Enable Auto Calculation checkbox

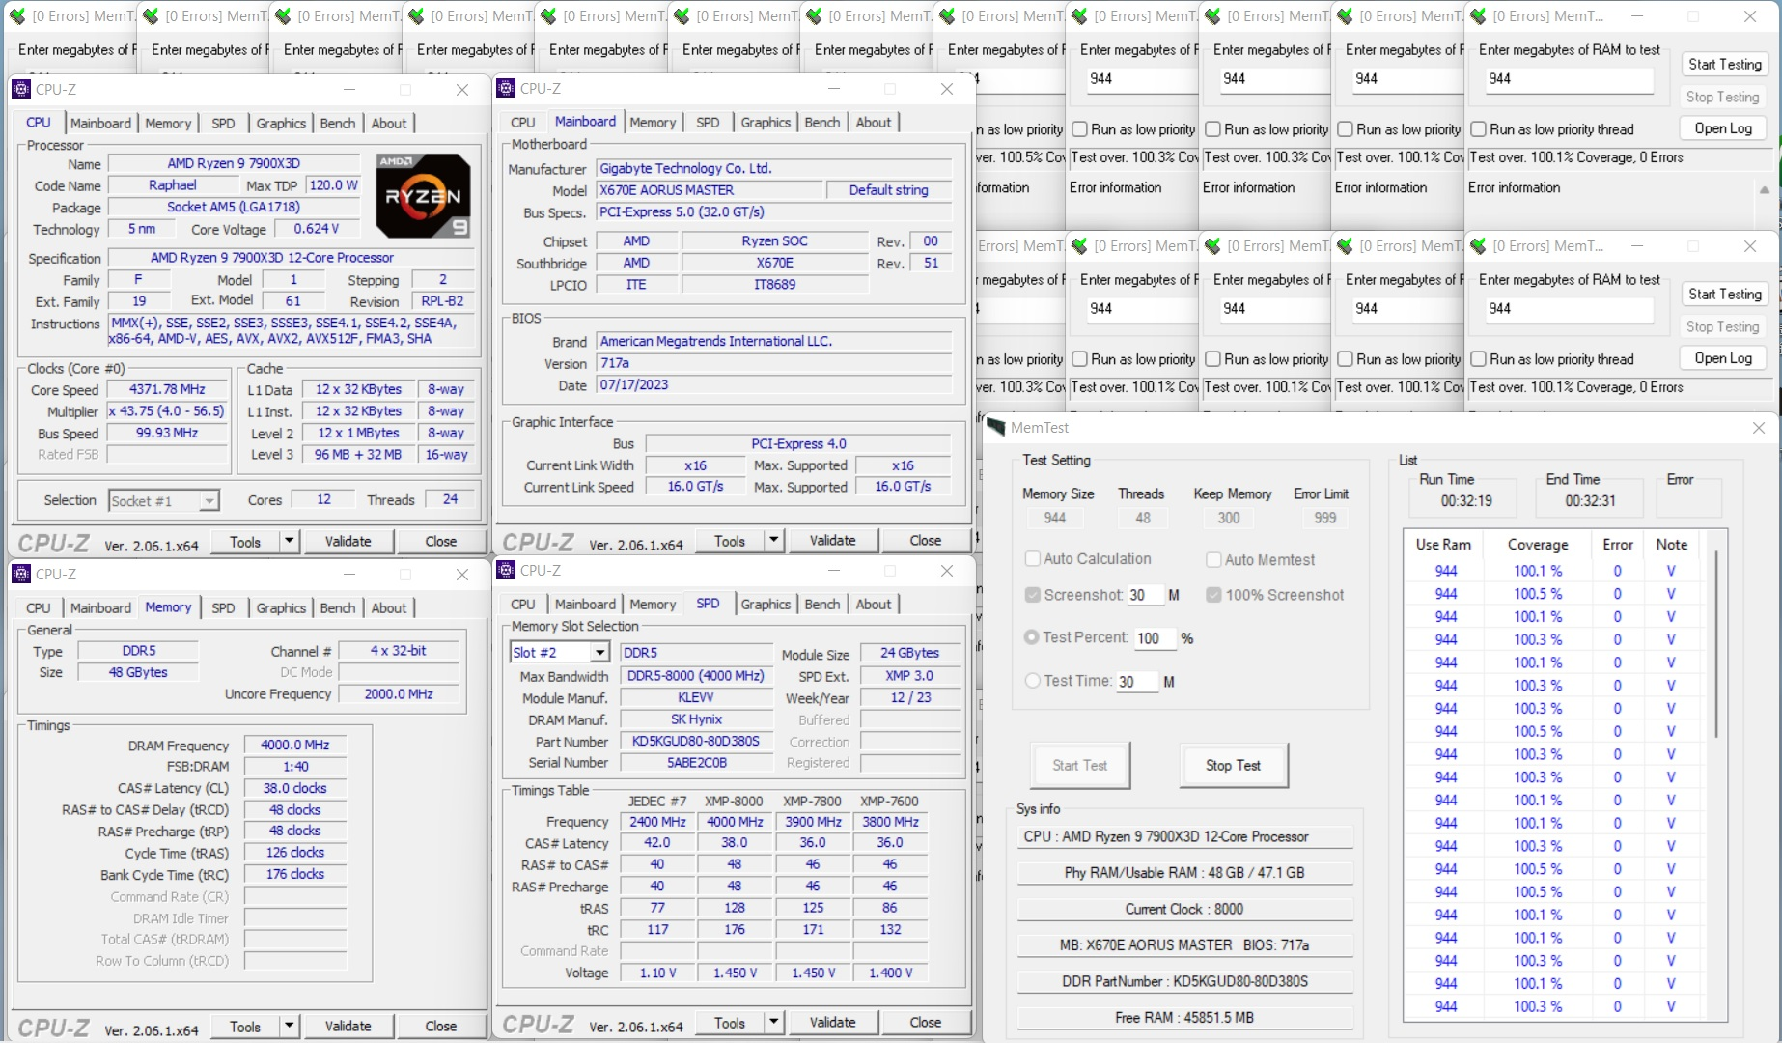[1033, 559]
